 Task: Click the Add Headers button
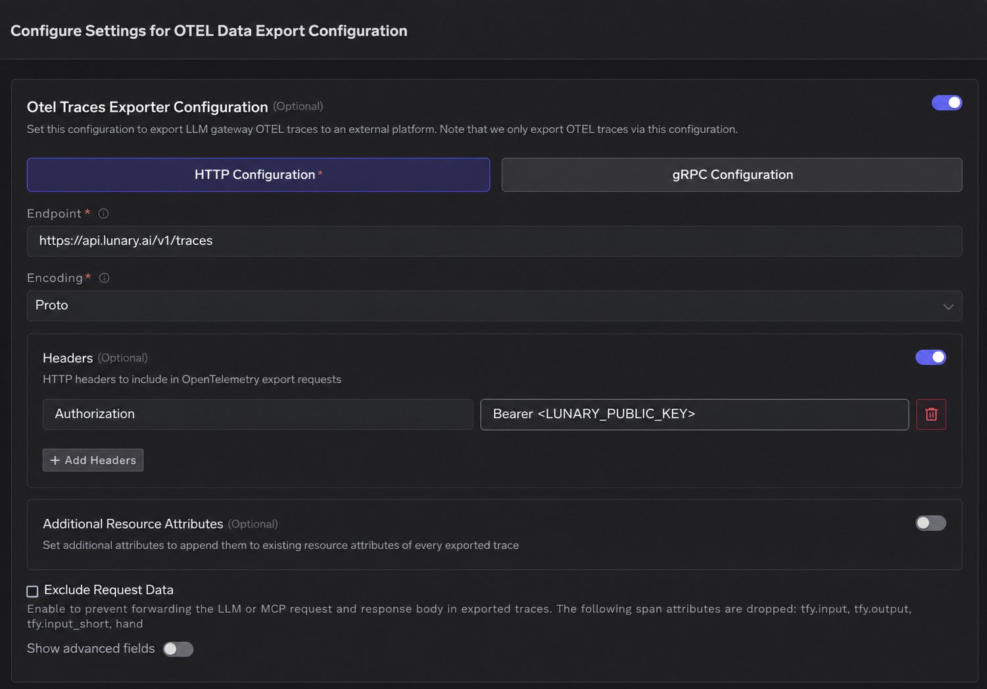coord(93,460)
